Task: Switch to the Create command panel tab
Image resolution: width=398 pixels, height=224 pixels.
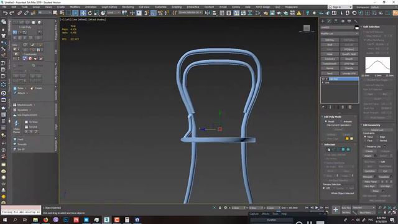Action: [323, 21]
